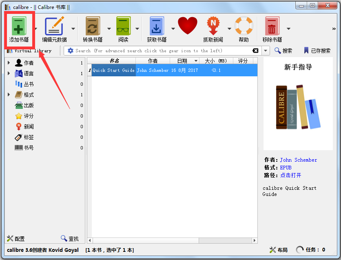The height and width of the screenshot is (260, 341).
Task: Click the Add Books (添加书籍) icon
Action: coord(19,26)
